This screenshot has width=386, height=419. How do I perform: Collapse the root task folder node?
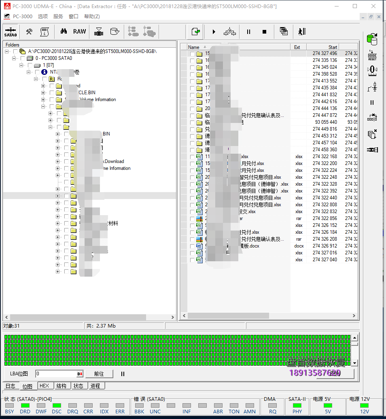click(7, 51)
